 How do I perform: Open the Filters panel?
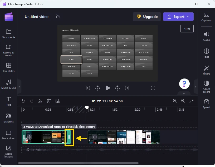[x=206, y=70]
